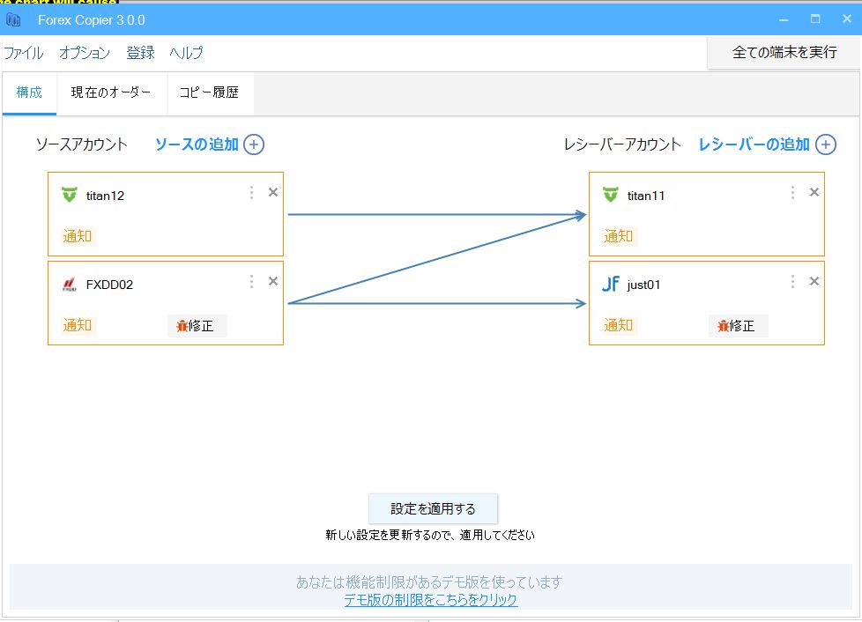Click the titan11 receiver broker icon
Viewport: 862px width, 622px height.
[x=612, y=195]
